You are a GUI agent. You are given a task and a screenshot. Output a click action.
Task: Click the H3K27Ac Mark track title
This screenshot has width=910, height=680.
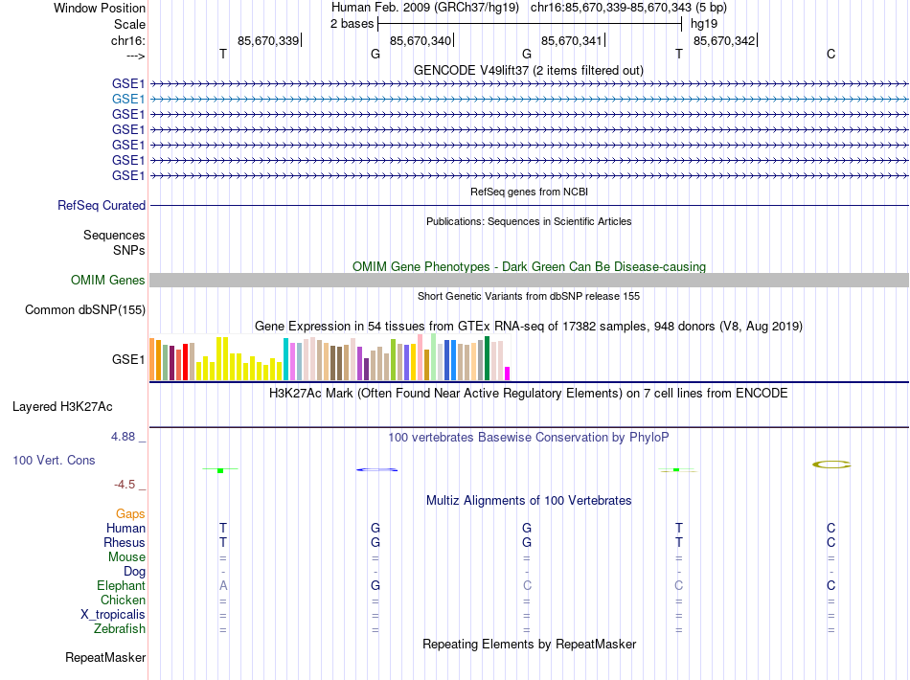529,394
